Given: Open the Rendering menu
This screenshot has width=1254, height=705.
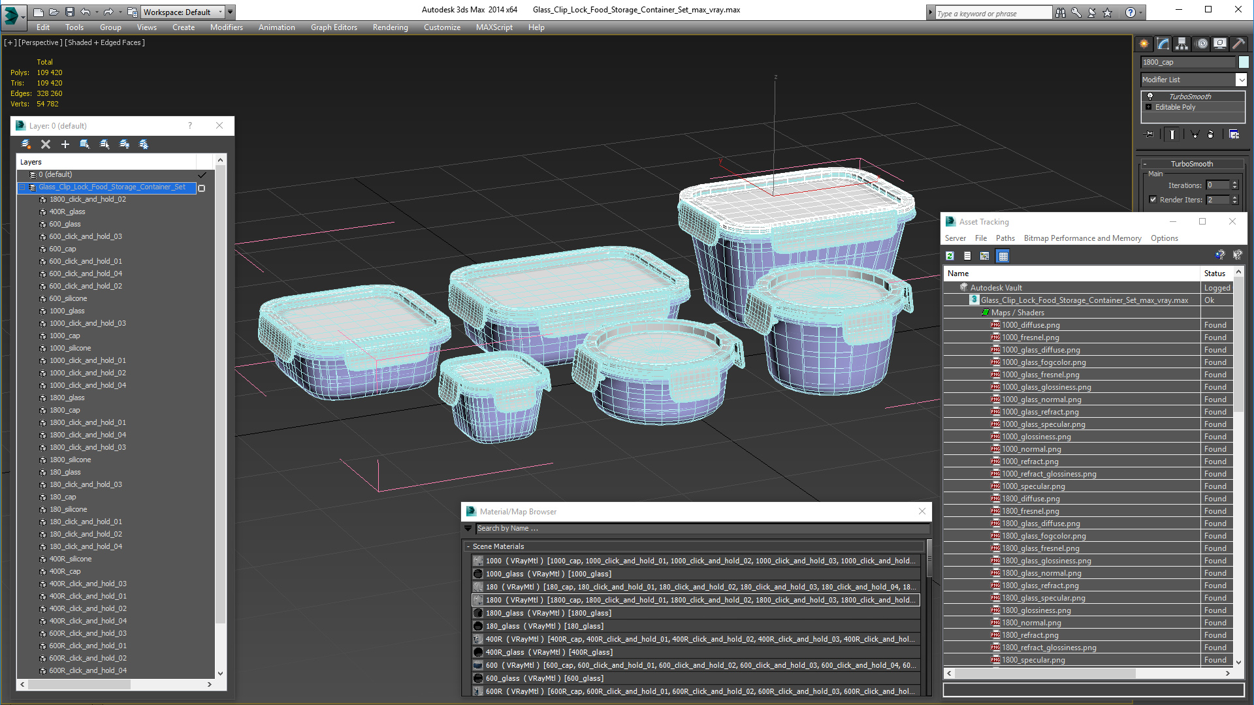Looking at the screenshot, I should point(390,27).
